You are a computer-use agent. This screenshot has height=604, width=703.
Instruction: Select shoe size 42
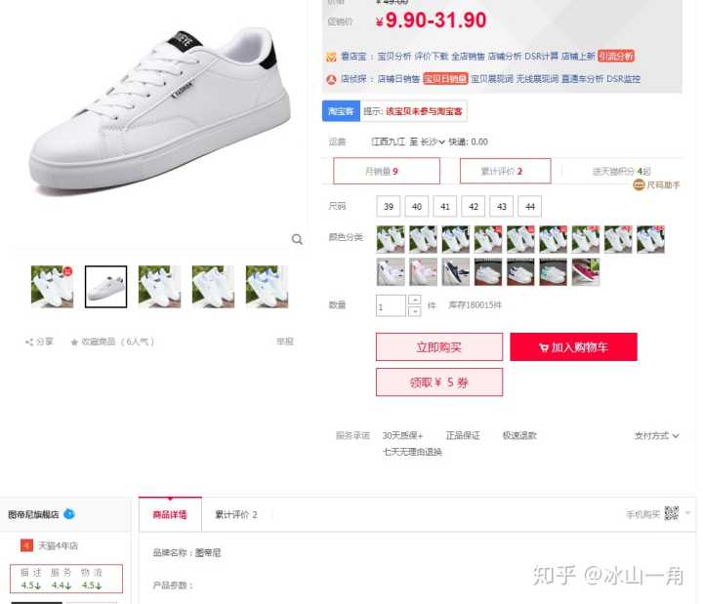click(x=473, y=207)
